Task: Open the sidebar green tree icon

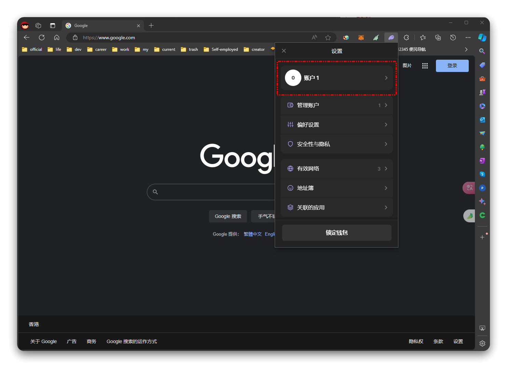Action: point(482,147)
